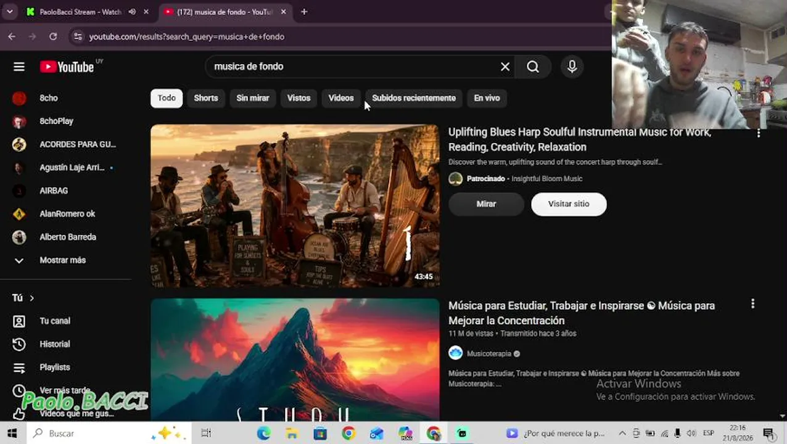The width and height of the screenshot is (787, 444).
Task: Expand the browser tab search dropdown
Action: click(9, 12)
